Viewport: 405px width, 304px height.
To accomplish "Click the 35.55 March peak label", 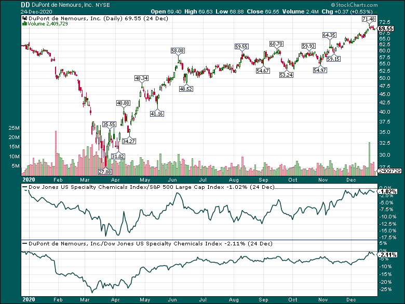I will (x=109, y=124).
